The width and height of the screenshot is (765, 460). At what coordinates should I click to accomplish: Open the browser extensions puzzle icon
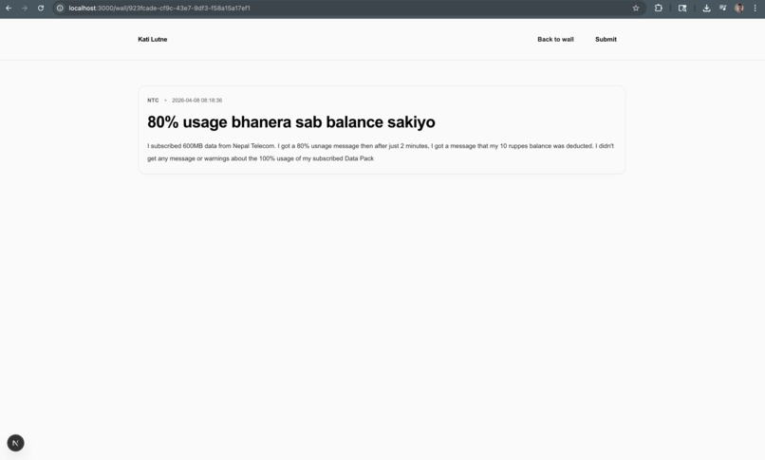tap(658, 9)
